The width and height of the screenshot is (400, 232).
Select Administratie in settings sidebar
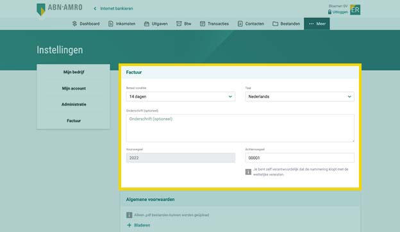(x=74, y=104)
